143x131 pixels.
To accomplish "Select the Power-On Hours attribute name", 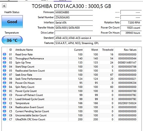I will point(25,83).
